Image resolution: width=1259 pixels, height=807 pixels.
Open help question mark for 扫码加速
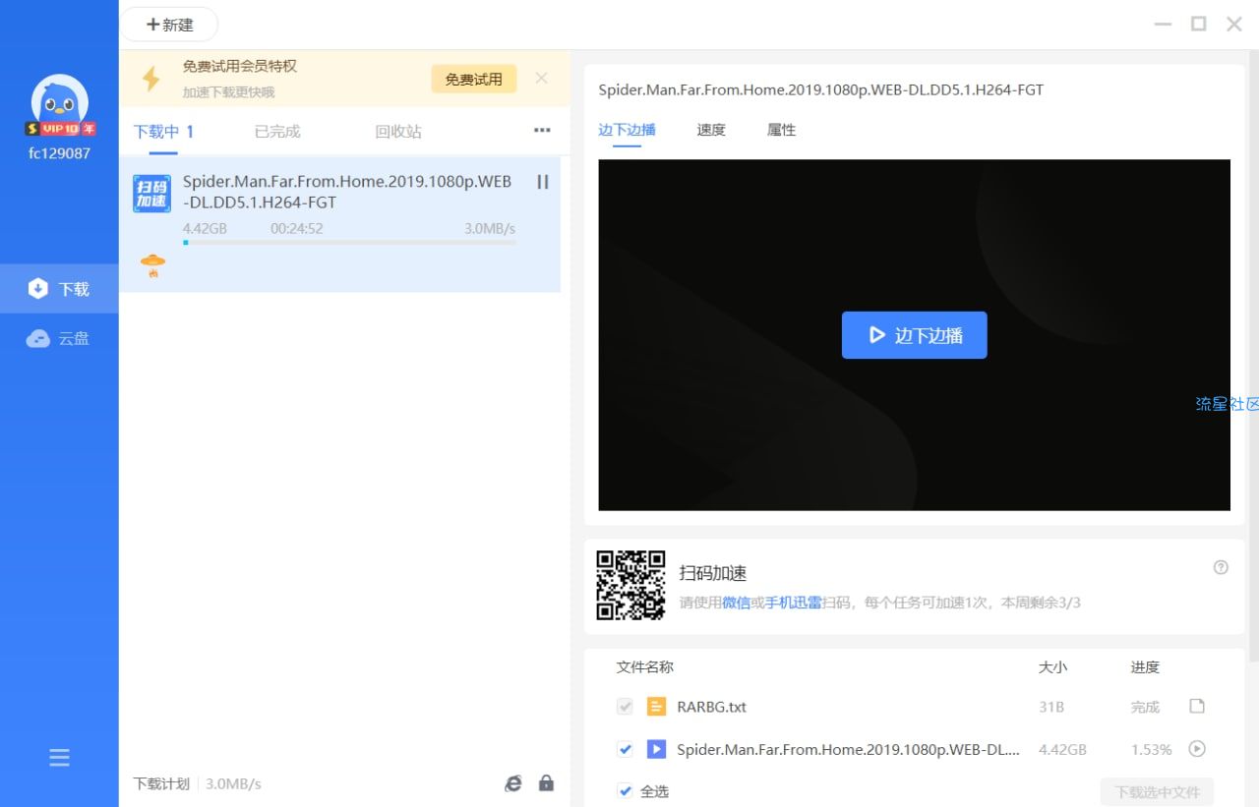coord(1221,567)
